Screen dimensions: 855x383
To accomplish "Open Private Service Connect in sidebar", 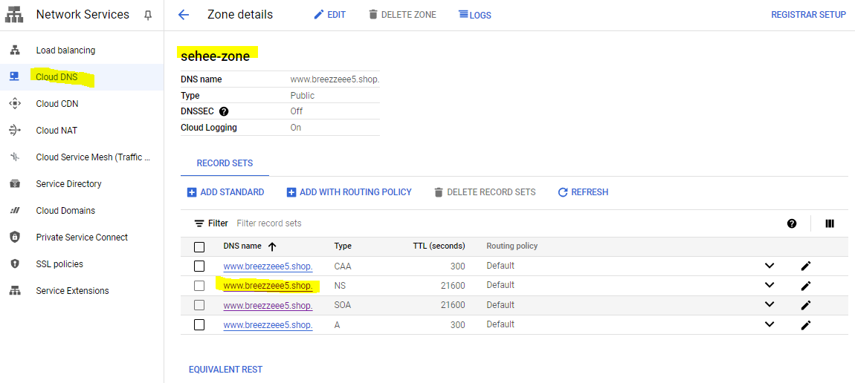I will tap(82, 238).
